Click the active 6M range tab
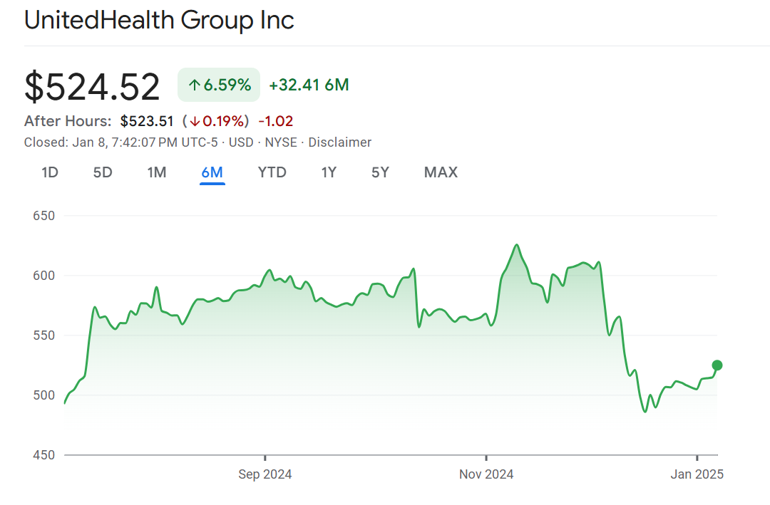770x505 pixels. pyautogui.click(x=212, y=172)
